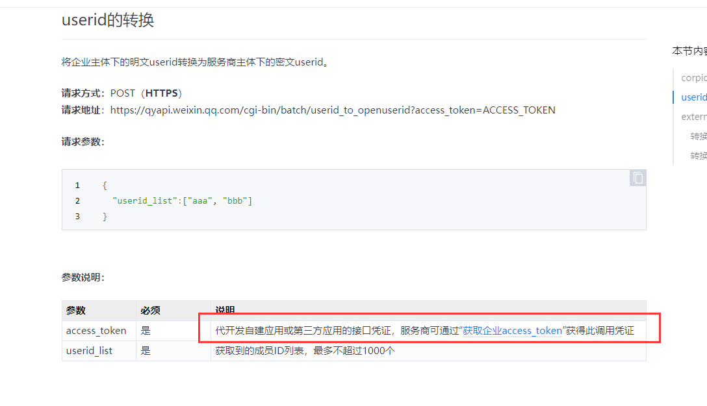Viewport: 707px width, 406px height.
Task: Click the 参数说明 section label
Action: pos(83,278)
